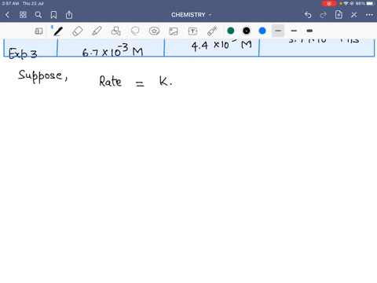Select the thinnest stroke width
The image size is (377, 283).
(x=278, y=31)
